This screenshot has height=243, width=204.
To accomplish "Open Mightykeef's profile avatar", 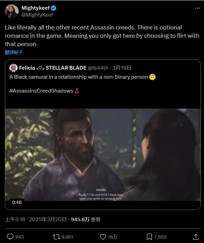I will pyautogui.click(x=12, y=11).
